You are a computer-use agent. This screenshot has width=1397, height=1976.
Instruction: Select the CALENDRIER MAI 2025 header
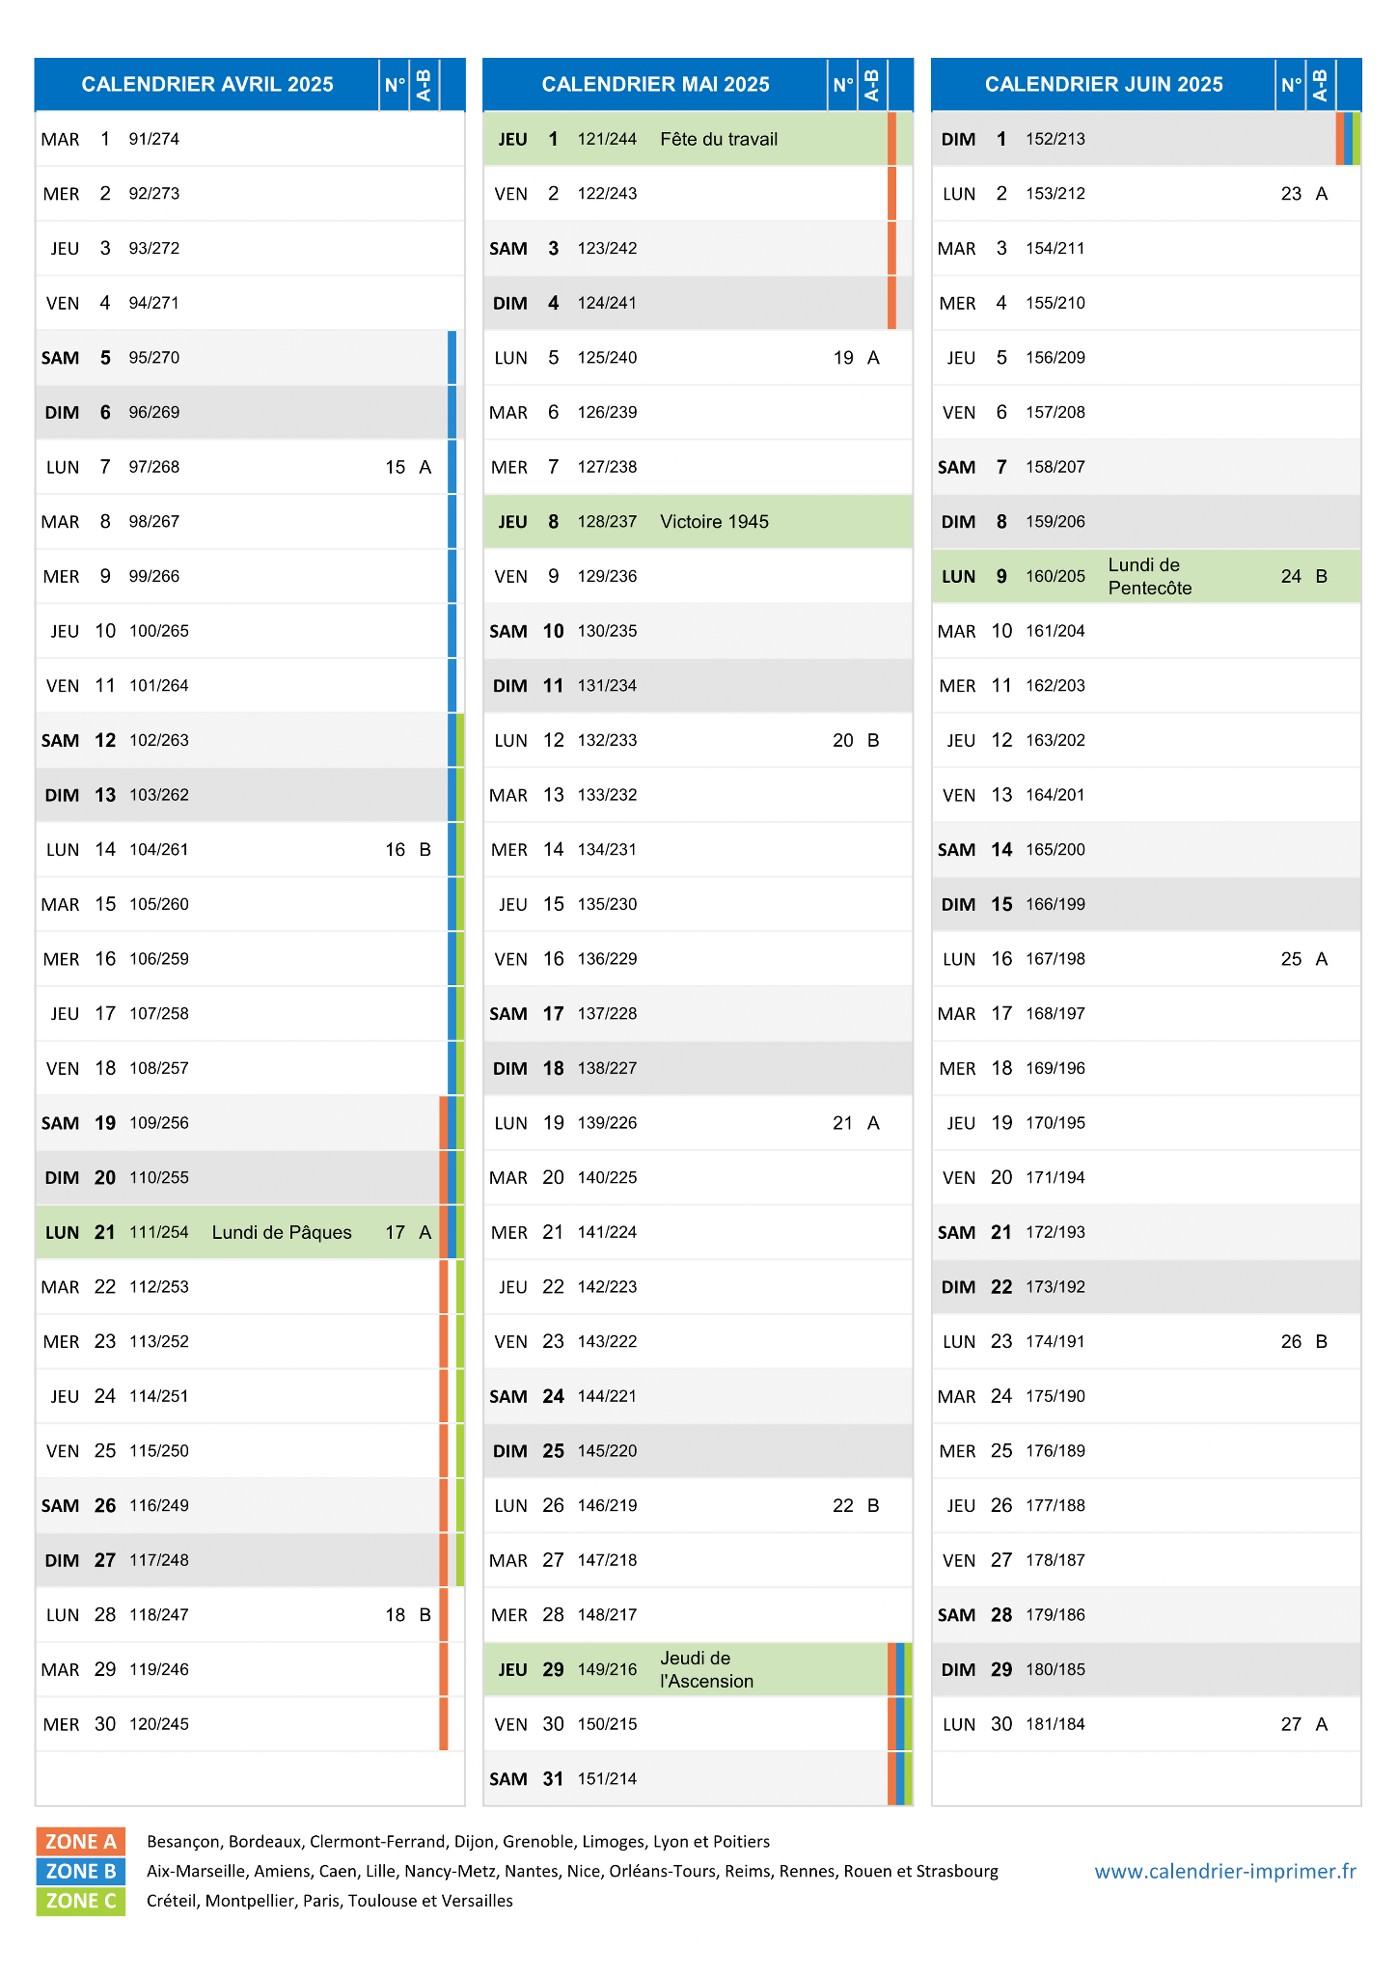click(656, 85)
